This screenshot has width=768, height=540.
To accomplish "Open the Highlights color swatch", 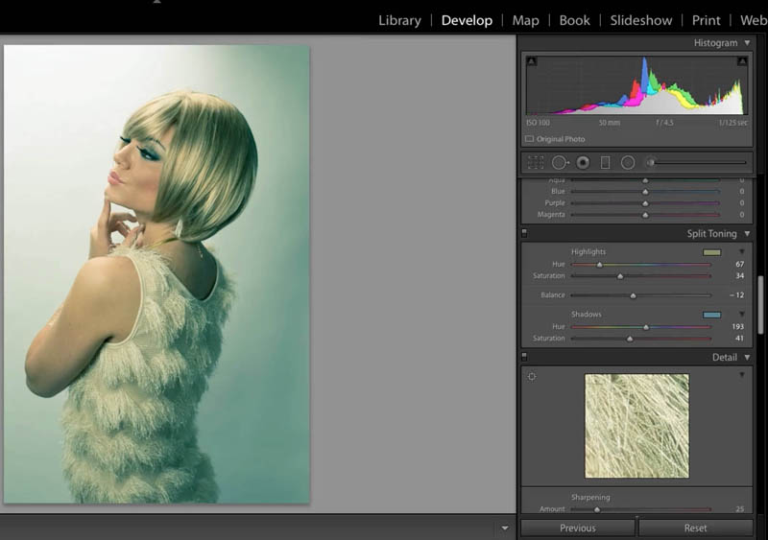I will click(711, 252).
